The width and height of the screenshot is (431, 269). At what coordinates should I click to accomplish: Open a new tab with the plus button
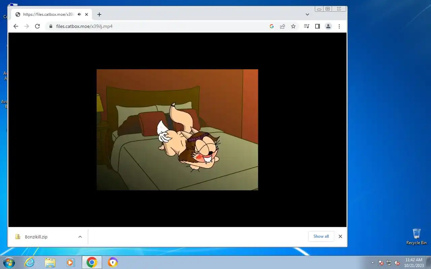tap(99, 14)
